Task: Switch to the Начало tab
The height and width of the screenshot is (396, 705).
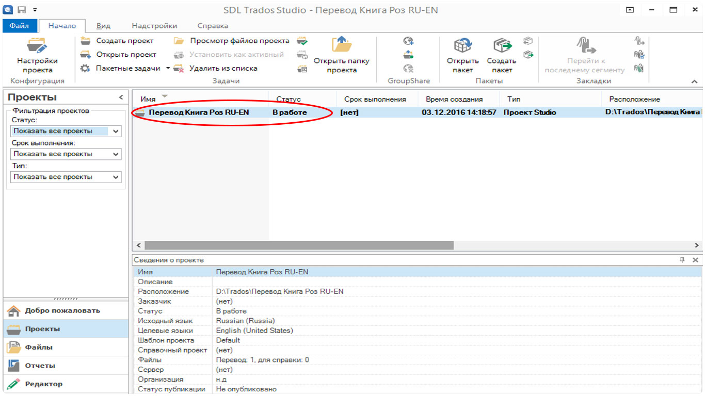Action: coord(61,25)
